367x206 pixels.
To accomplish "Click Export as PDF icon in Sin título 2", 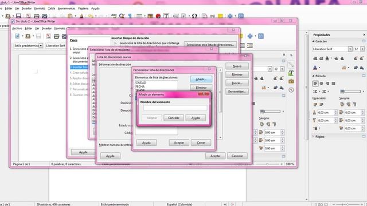I will click(48, 36).
